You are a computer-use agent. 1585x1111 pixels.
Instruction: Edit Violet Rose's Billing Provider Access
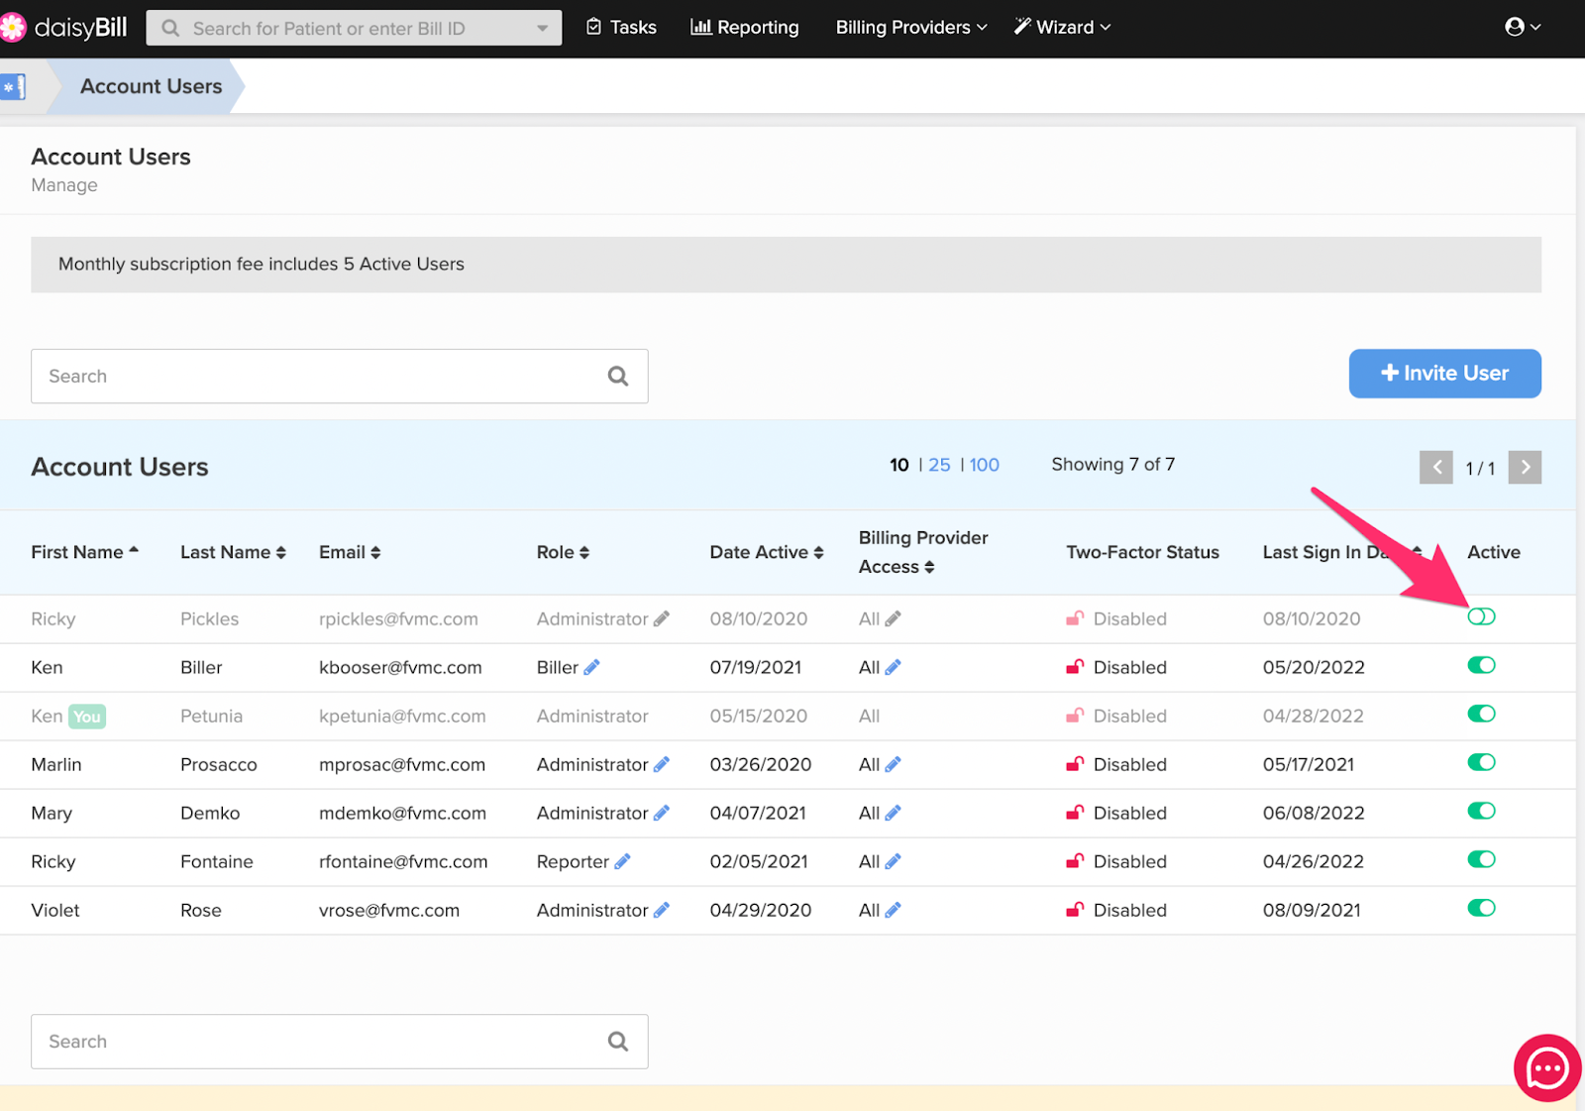click(895, 910)
